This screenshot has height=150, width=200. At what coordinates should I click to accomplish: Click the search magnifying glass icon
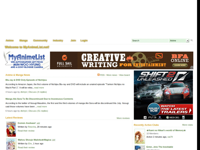pos(191,40)
